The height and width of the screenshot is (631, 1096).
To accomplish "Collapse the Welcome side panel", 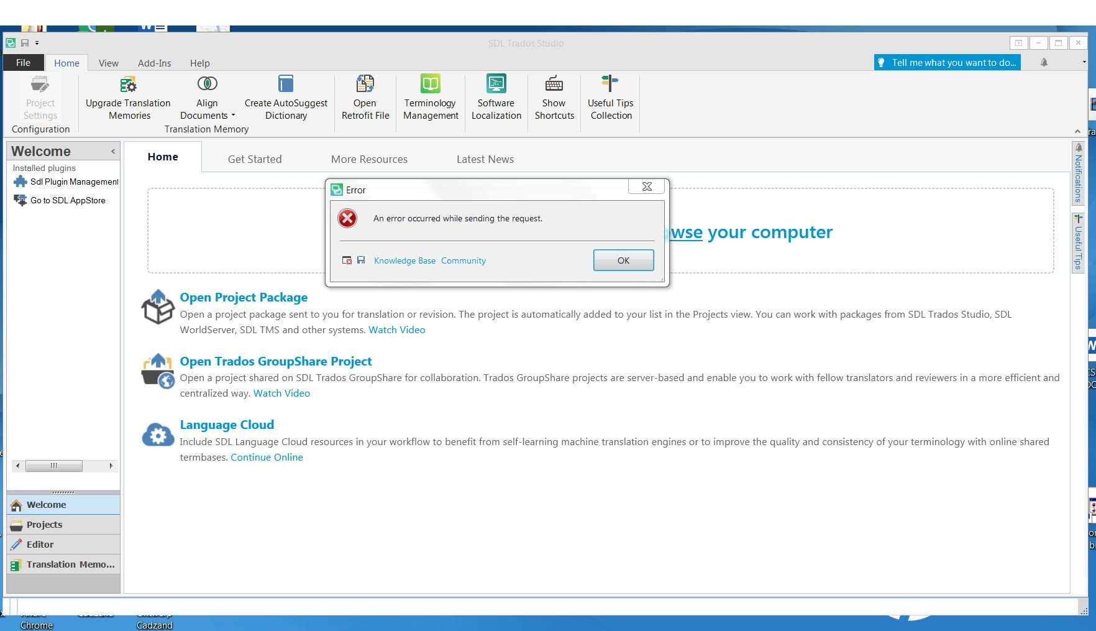I will [112, 151].
